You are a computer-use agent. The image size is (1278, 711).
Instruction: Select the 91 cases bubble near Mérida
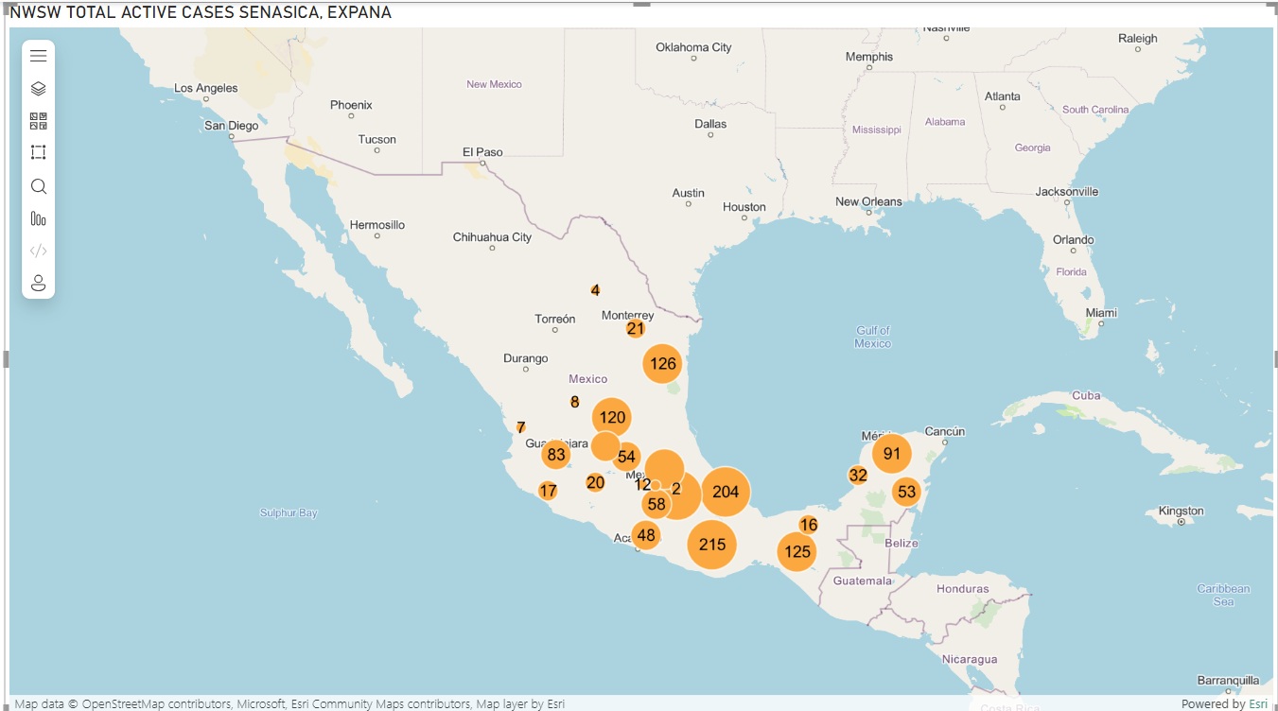click(892, 454)
